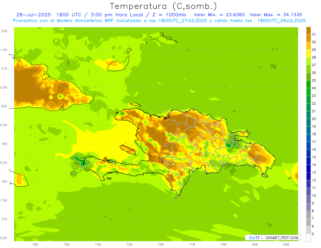
Task: Click the "1800UTC_27JUL2025" initialization timestamp
Action: pos(183,21)
